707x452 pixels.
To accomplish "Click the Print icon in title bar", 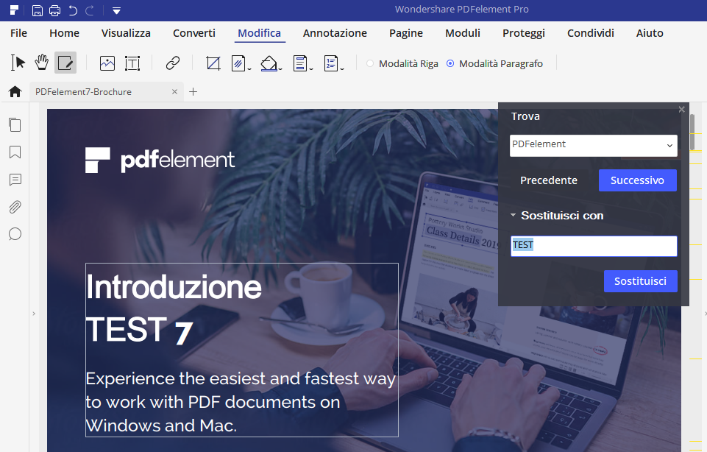I will tap(54, 10).
